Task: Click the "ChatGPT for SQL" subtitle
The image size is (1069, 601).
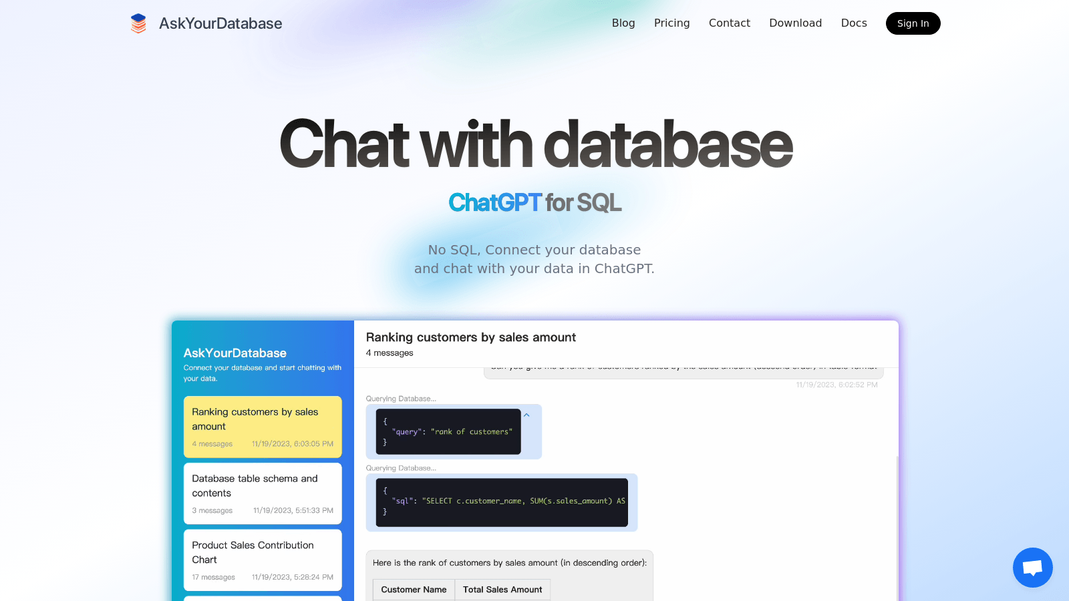Action: pos(534,202)
